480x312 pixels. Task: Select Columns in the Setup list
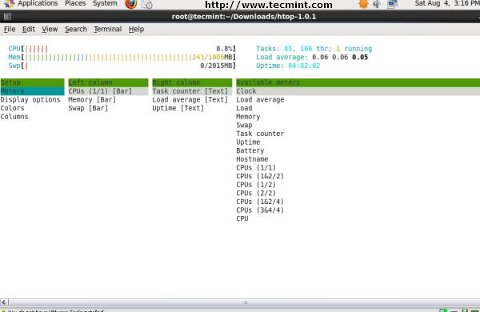14,117
